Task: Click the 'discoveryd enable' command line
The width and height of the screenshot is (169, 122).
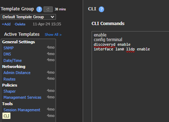Action: click(x=112, y=44)
